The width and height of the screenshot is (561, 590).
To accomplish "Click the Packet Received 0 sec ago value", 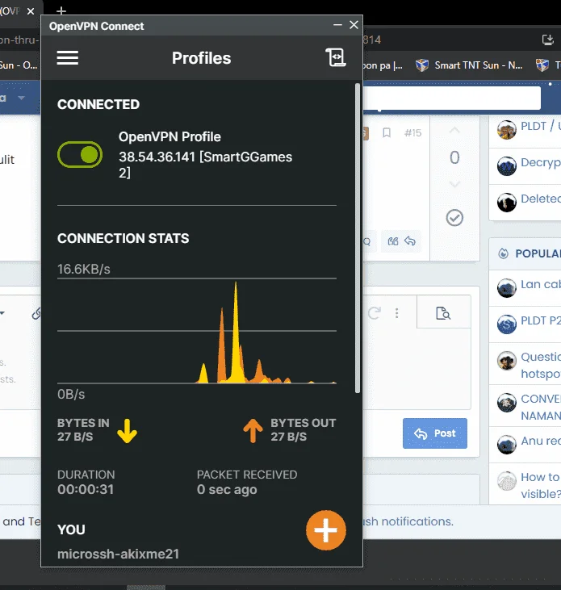I will click(x=227, y=489).
